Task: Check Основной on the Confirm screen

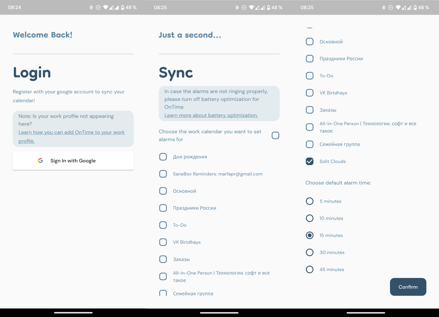Action: coord(310,42)
